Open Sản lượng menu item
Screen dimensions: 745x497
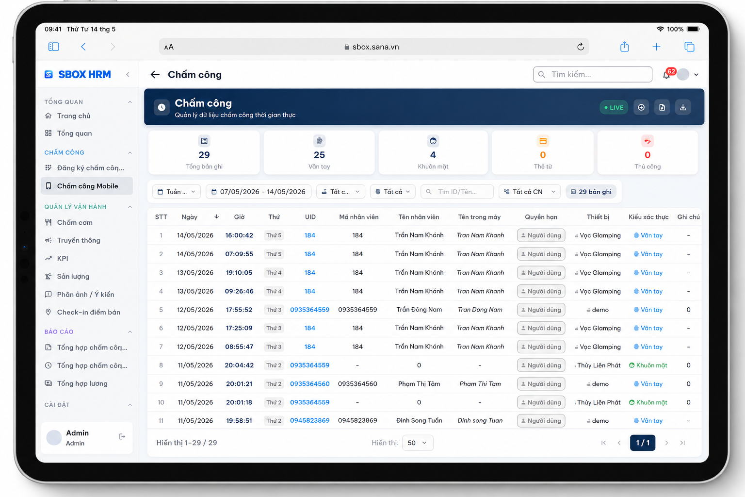click(x=87, y=276)
